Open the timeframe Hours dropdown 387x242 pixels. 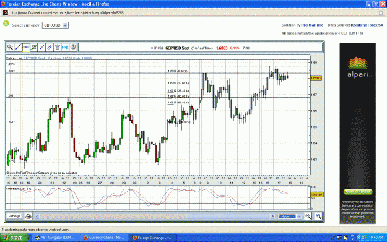coord(290,217)
